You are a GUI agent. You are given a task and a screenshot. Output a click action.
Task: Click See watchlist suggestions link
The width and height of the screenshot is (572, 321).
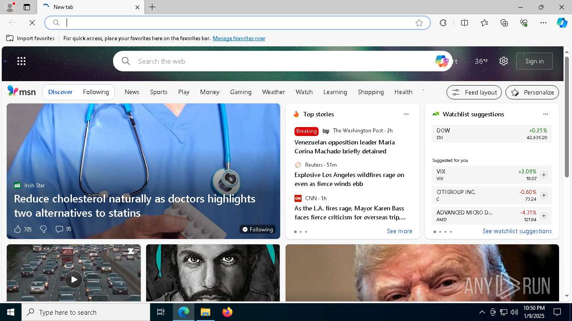click(517, 231)
